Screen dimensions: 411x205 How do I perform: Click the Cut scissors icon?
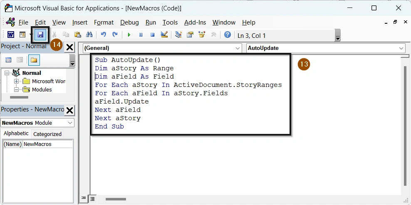coord(54,35)
